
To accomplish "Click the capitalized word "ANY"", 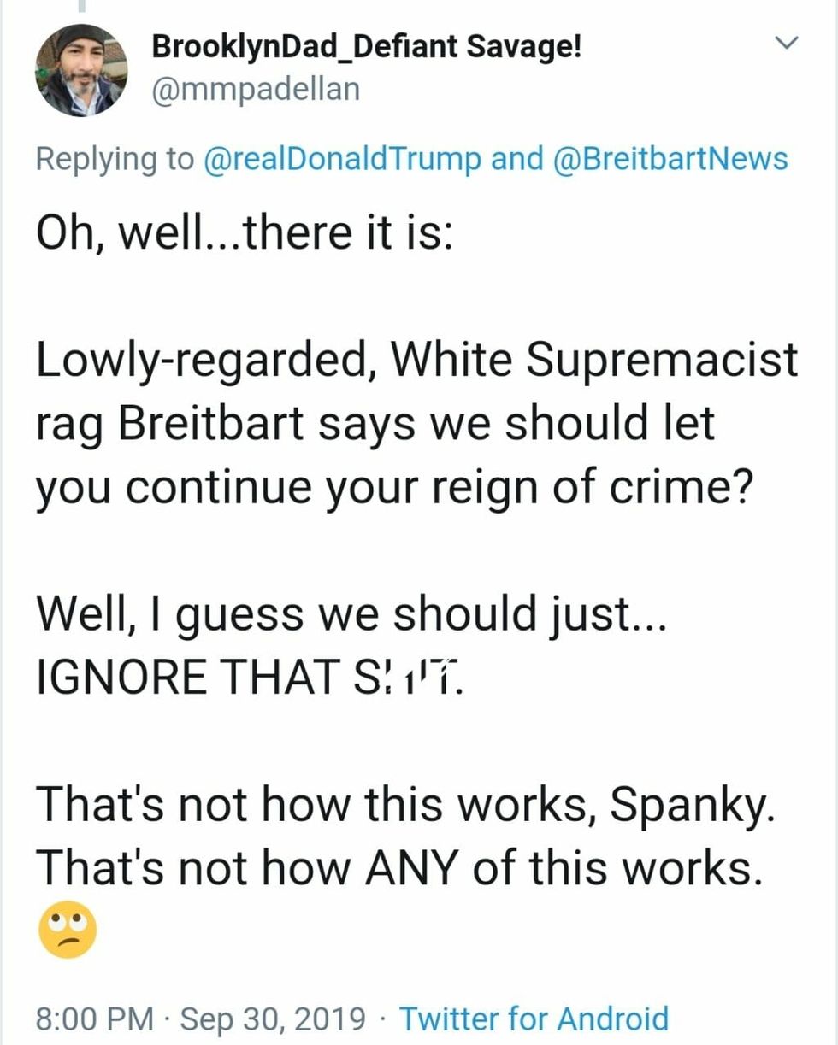I will 419,867.
